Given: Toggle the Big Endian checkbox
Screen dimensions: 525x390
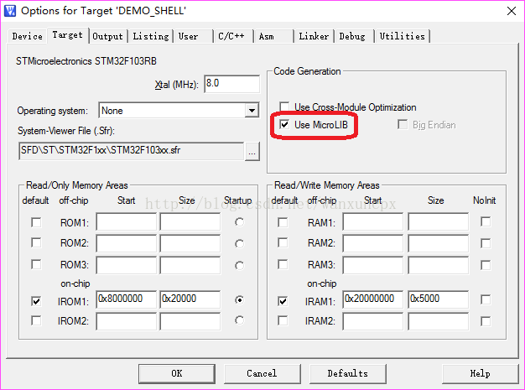Looking at the screenshot, I should [403, 125].
